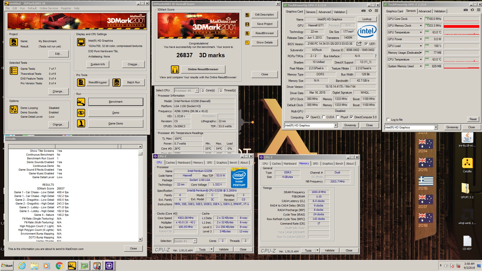Screen dimensions: 482x271
Task: Open the Help menu in 3DMark2001
Action: tap(77, 8)
